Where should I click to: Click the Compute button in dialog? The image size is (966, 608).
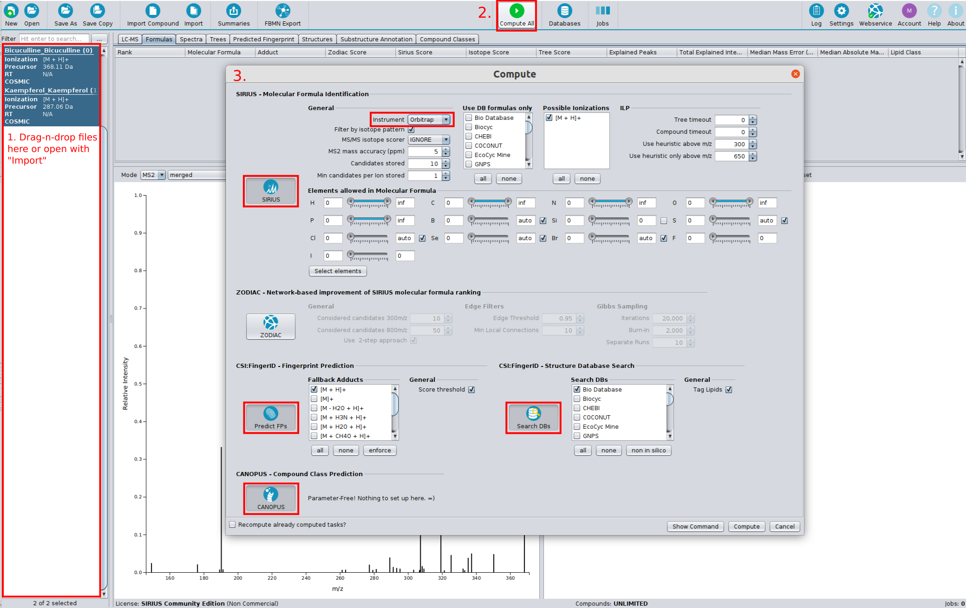point(746,526)
